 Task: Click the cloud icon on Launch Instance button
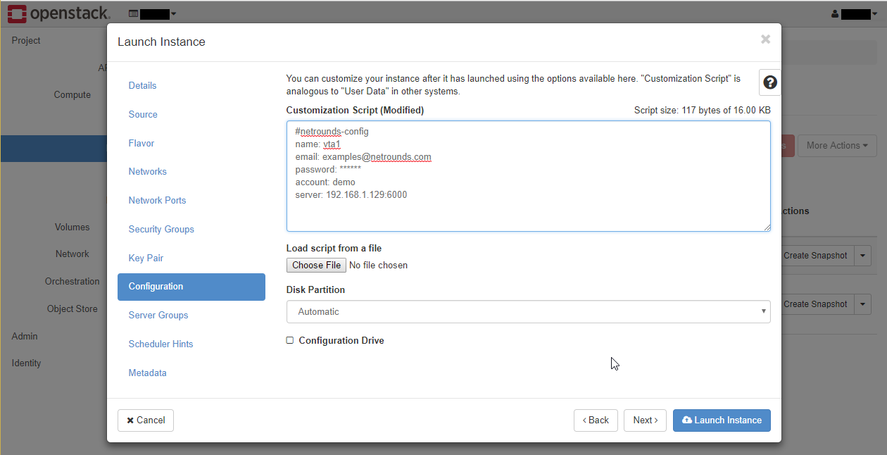686,420
